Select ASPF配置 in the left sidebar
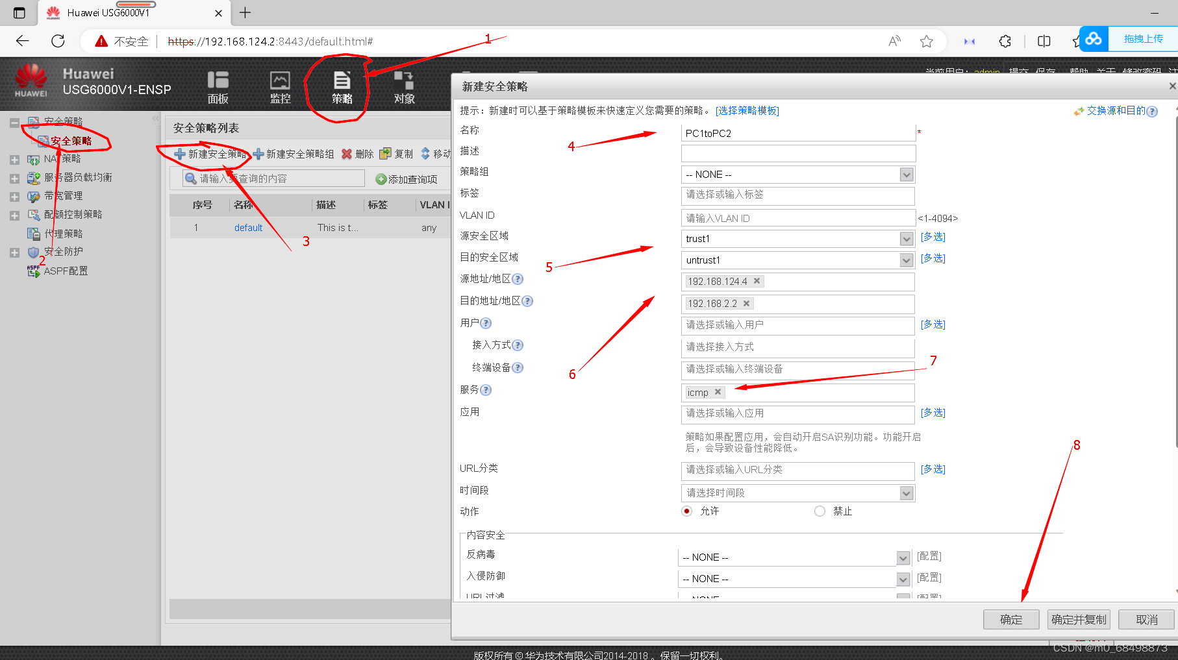The width and height of the screenshot is (1178, 660). click(64, 271)
